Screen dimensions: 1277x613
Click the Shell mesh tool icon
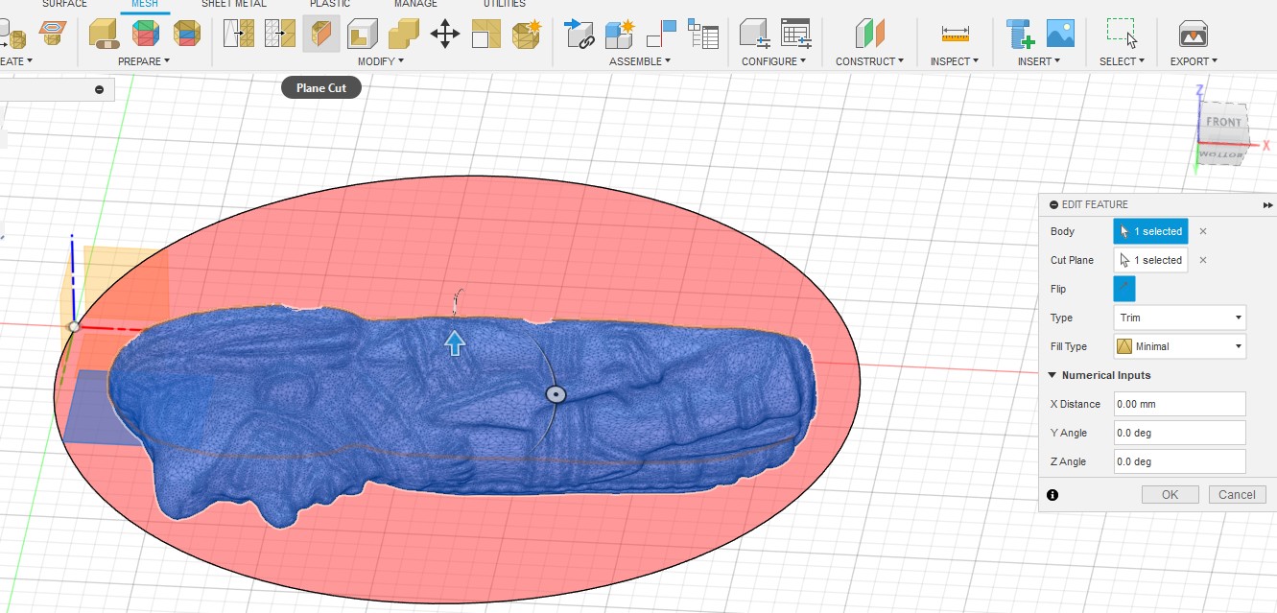pos(362,35)
